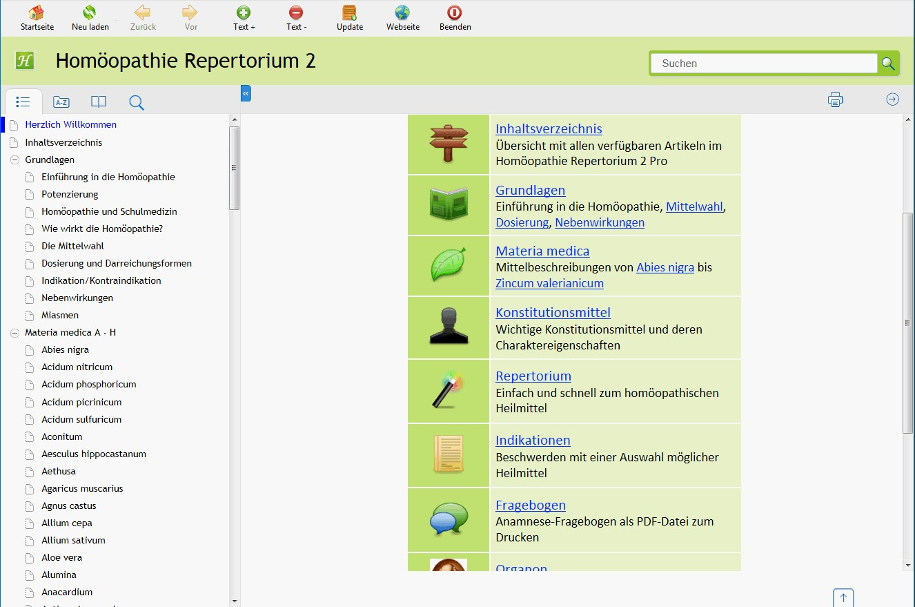
Task: Open the book glossary tab
Action: tap(98, 101)
